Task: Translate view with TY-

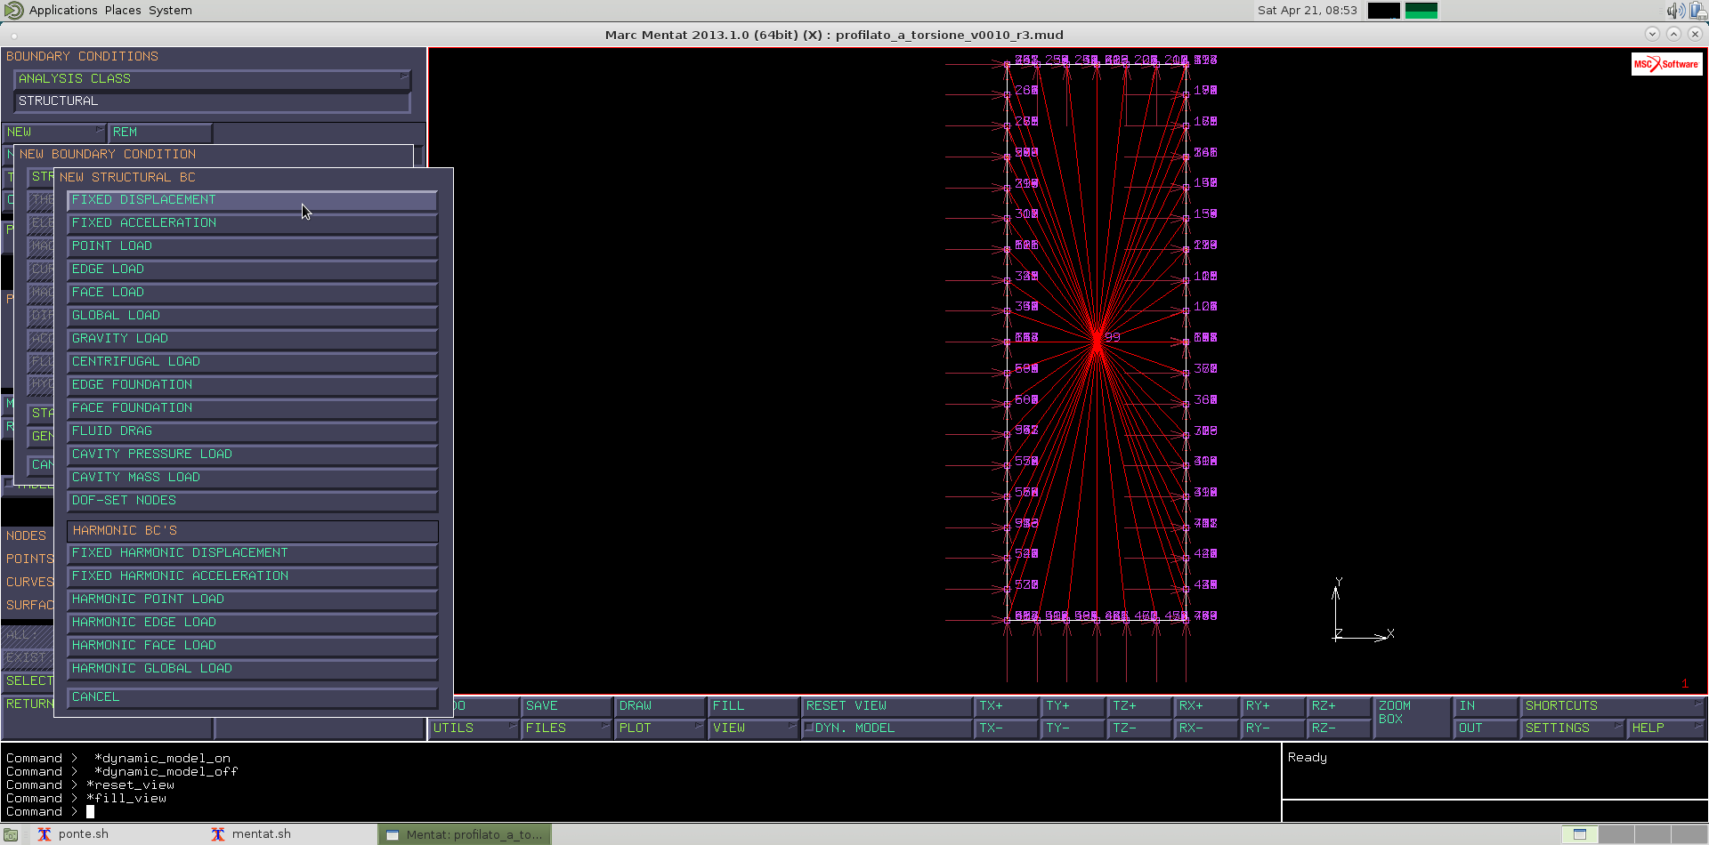Action: 1073,728
